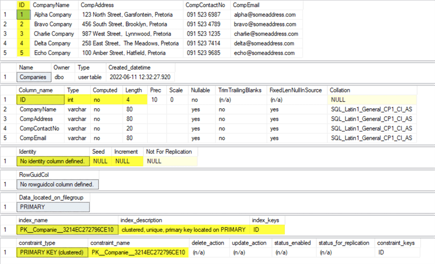Viewport: 435px width, 264px height.
Task: Select address '258 East Street, The Meadows, Pretoria'
Action: (x=130, y=43)
